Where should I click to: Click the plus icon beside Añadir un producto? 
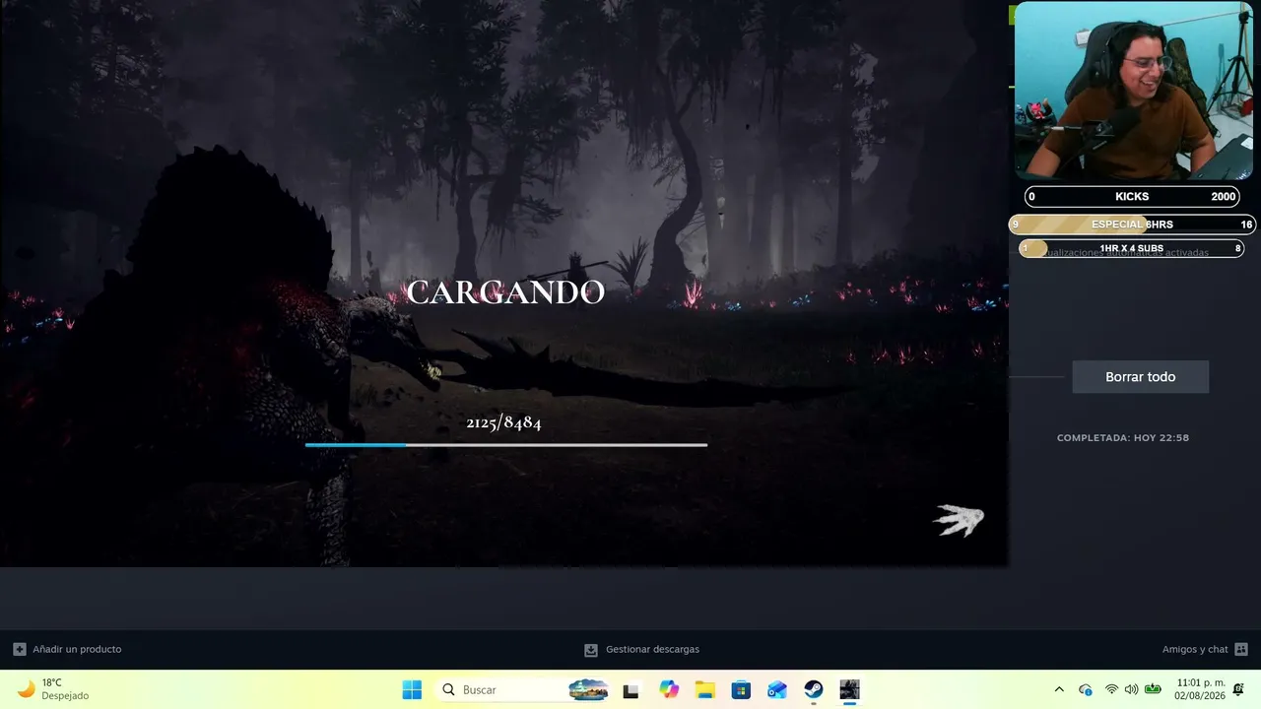(20, 650)
